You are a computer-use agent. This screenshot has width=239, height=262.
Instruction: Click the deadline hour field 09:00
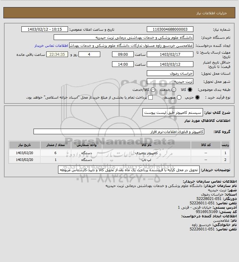[123, 54]
